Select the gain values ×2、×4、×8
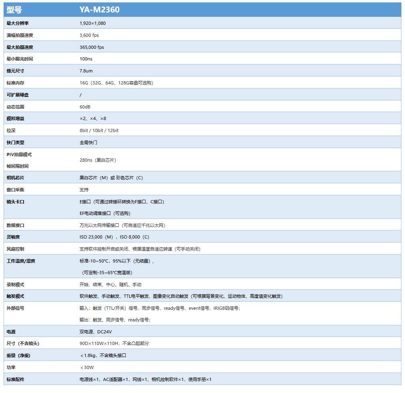 [93, 118]
